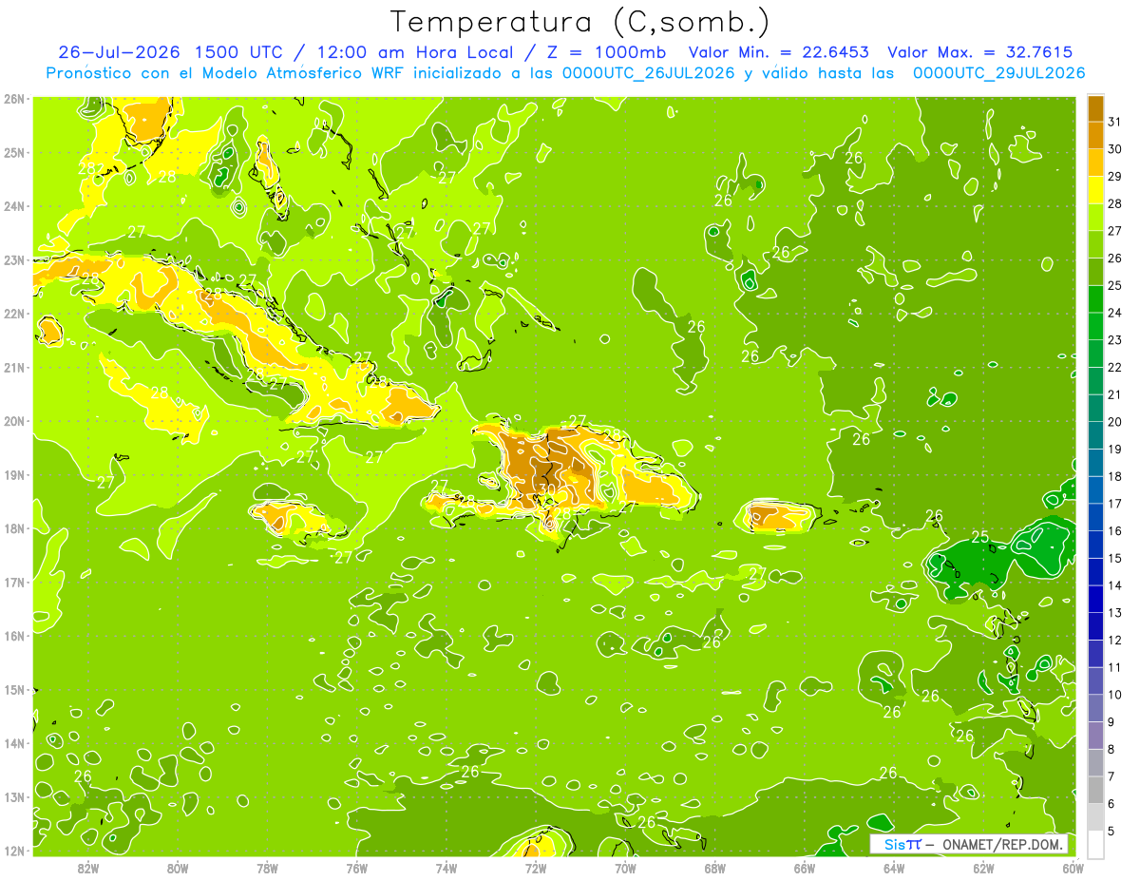Click the "23N" latitude axis label
Screen dimensions: 1140x881
point(13,259)
